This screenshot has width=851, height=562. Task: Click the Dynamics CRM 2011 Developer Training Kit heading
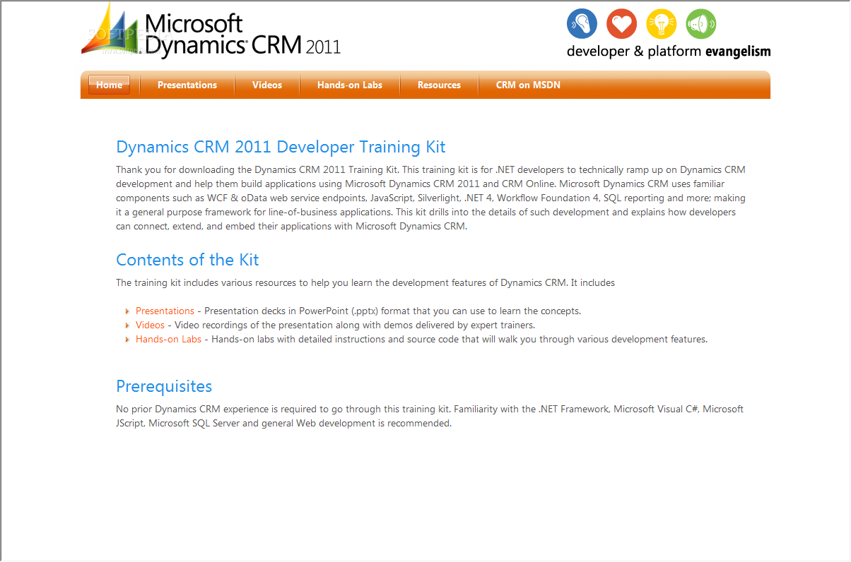[x=281, y=147]
